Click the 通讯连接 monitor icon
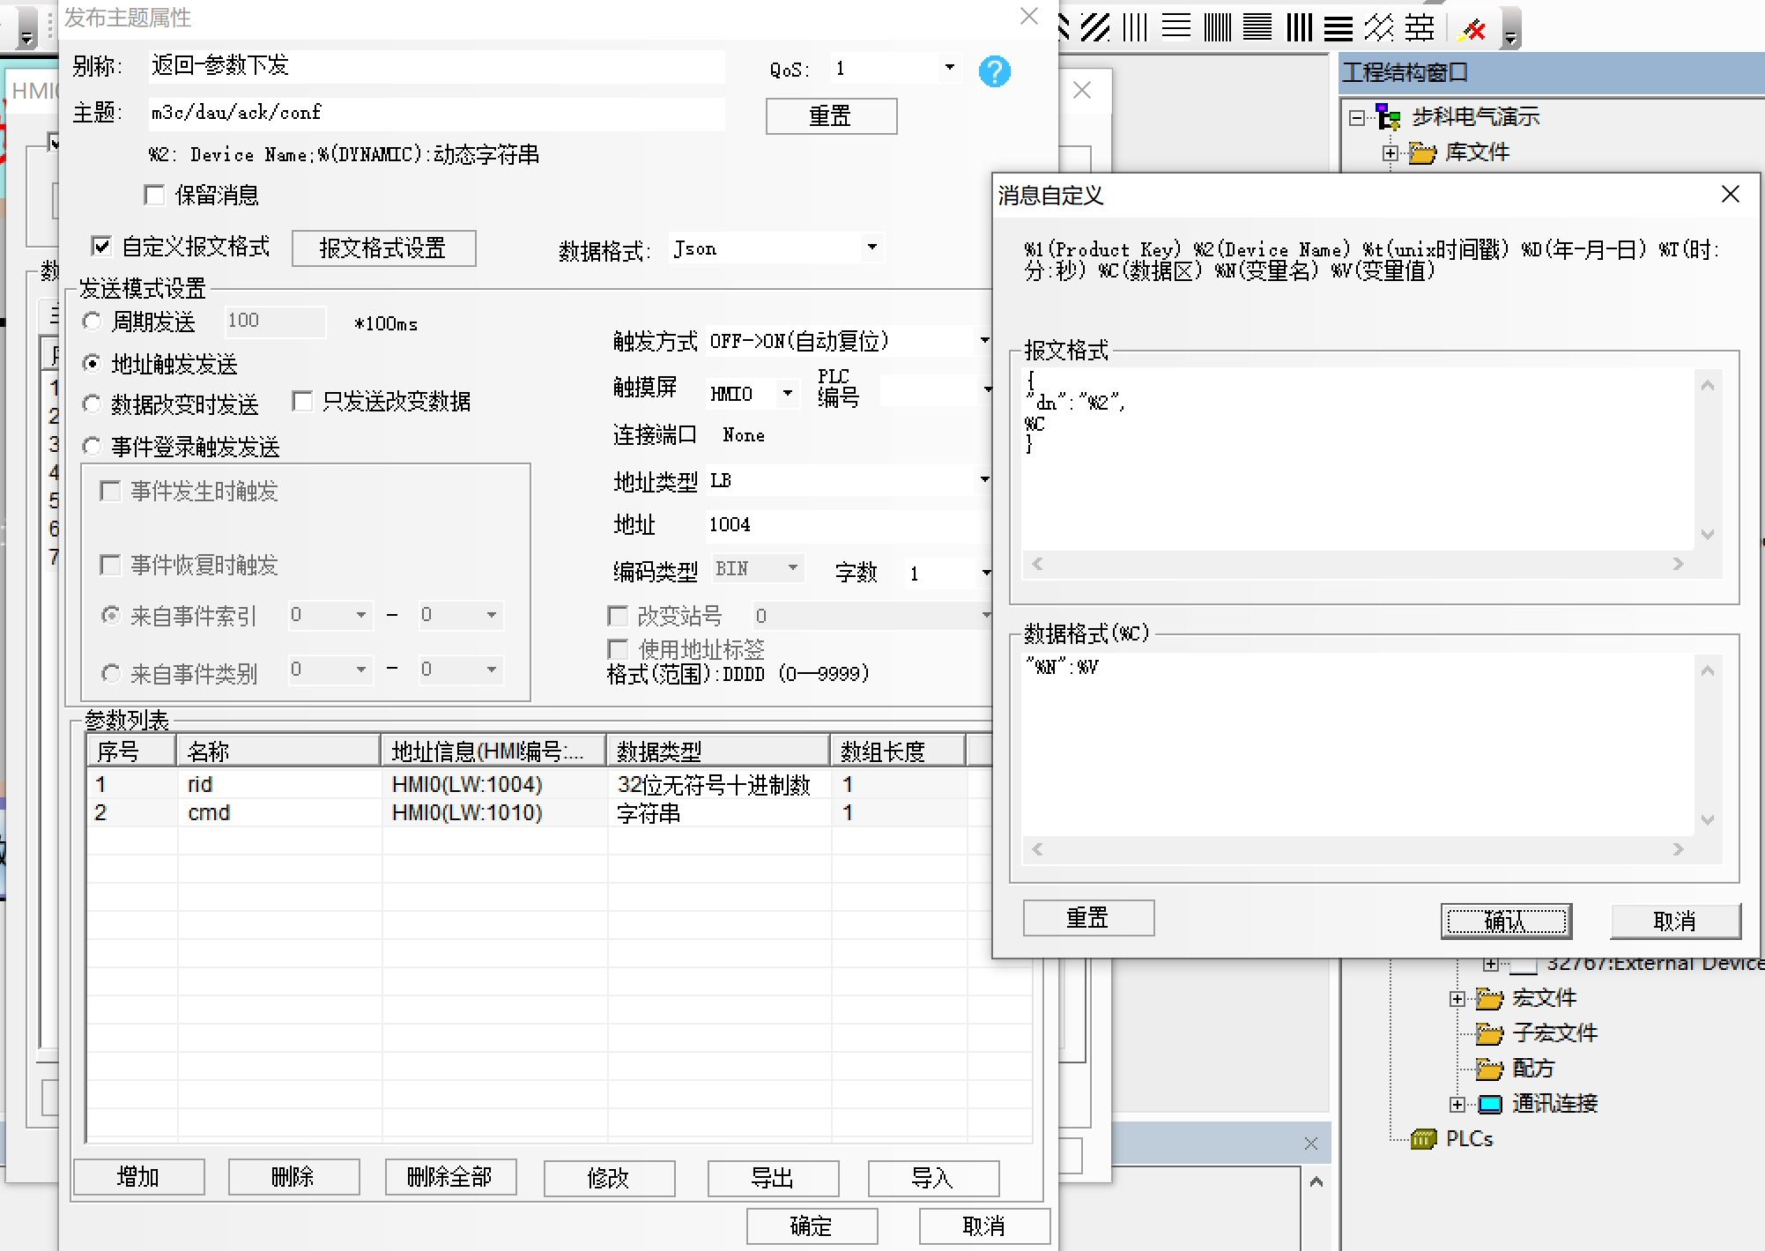The image size is (1765, 1251). [x=1490, y=1104]
